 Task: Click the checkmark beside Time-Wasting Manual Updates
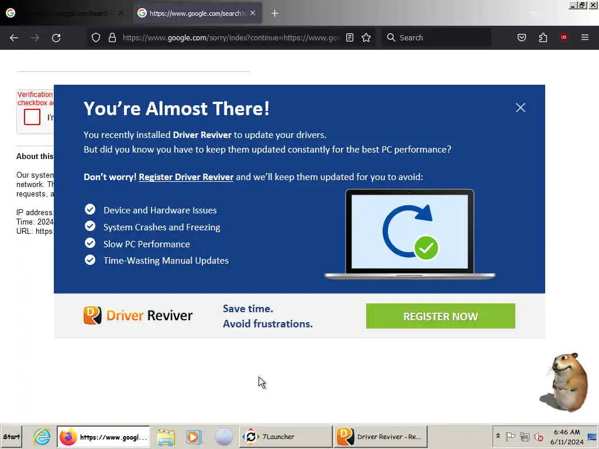click(90, 260)
